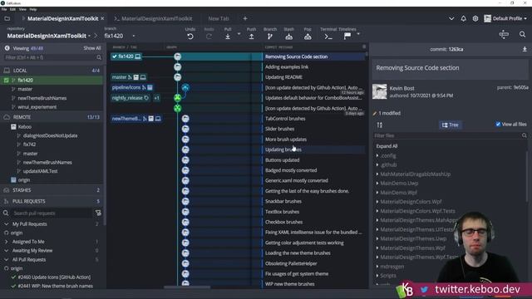
Task: Select the Obsoleting PaletteHelper commit
Action: [x=291, y=263]
